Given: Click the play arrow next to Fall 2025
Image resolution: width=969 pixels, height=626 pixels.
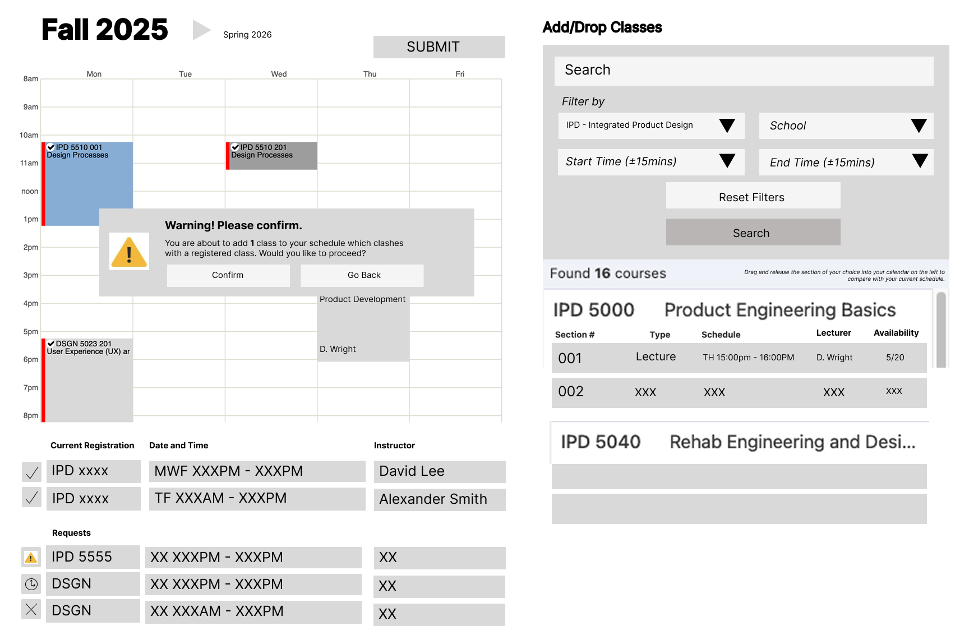Looking at the screenshot, I should tap(201, 30).
